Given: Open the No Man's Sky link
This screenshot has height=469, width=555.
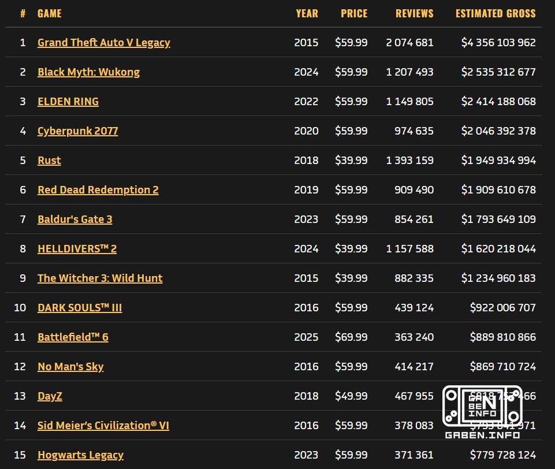Looking at the screenshot, I should (70, 367).
